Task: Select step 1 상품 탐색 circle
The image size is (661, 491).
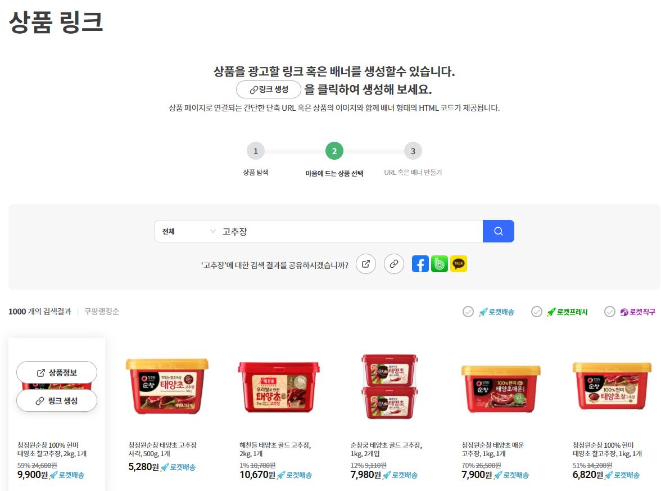Action: coord(255,151)
